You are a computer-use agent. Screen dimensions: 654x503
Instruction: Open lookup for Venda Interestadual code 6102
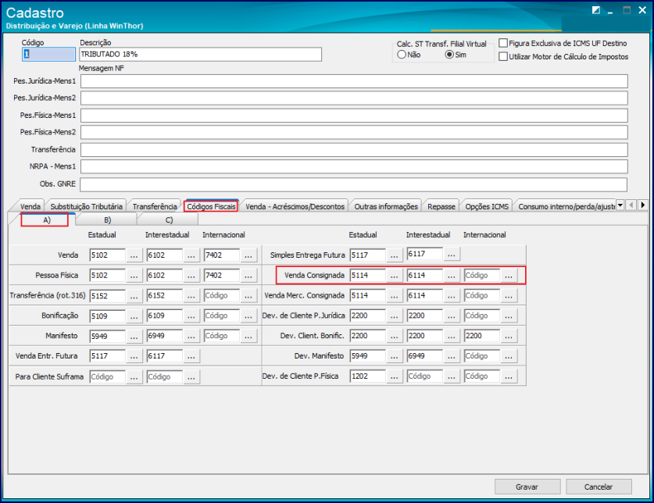[x=191, y=255]
